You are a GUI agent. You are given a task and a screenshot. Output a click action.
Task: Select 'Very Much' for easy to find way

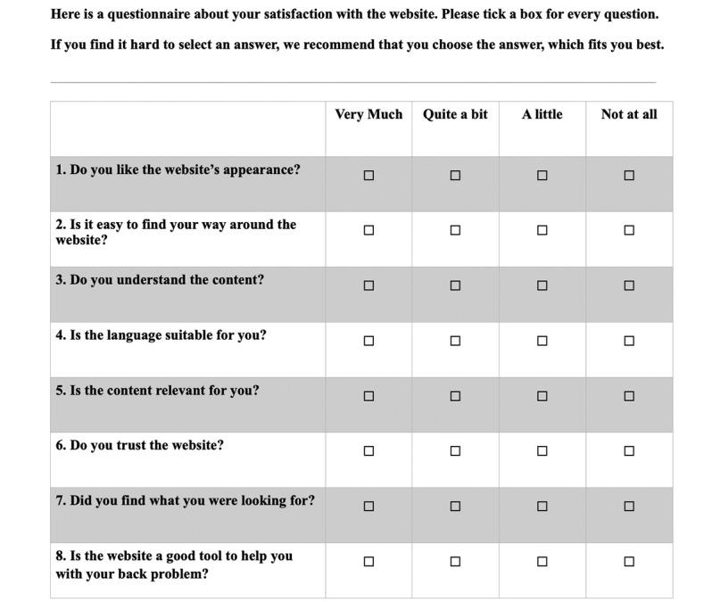(368, 230)
